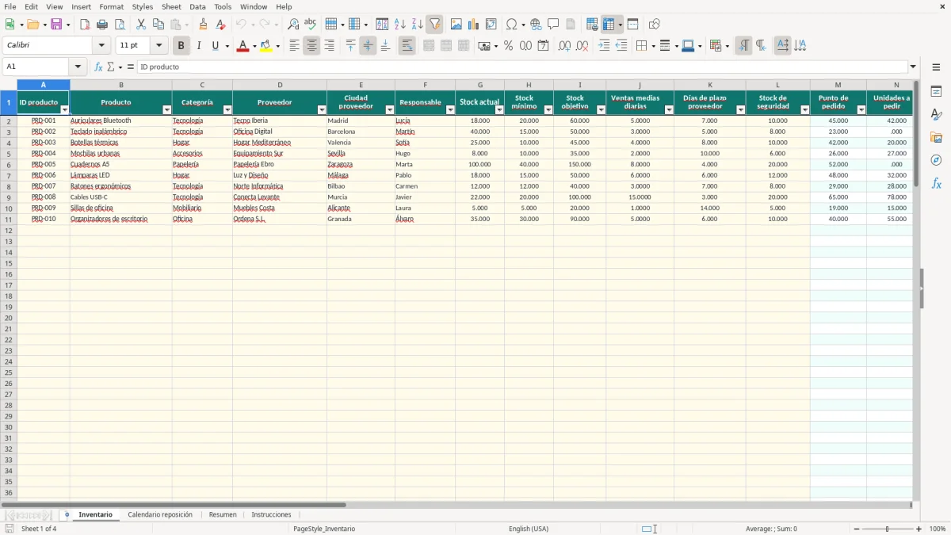Open Borders dropdown arrow
The width and height of the screenshot is (951, 535).
click(653, 46)
